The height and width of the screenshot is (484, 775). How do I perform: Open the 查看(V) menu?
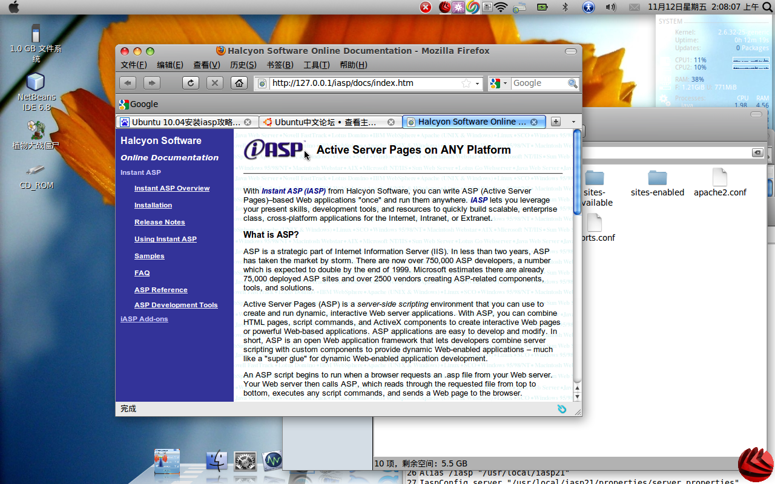[206, 65]
